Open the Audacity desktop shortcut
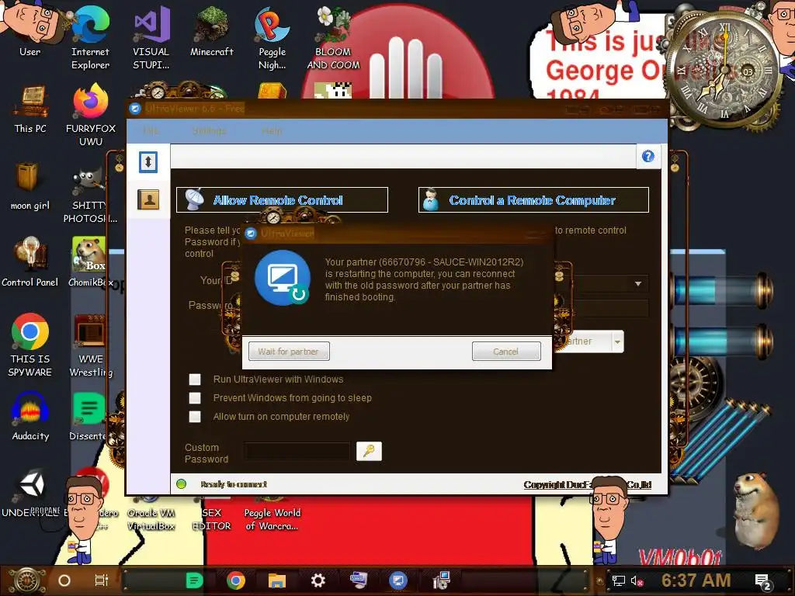 (30, 417)
